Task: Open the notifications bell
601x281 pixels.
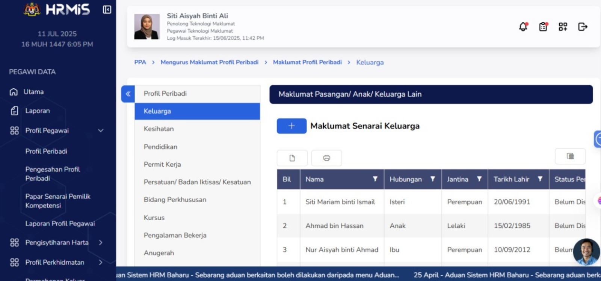Action: (523, 27)
